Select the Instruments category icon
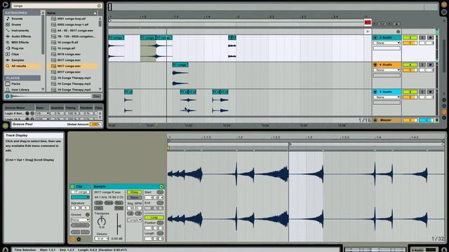Image resolution: width=449 pixels, height=252 pixels. (8, 30)
